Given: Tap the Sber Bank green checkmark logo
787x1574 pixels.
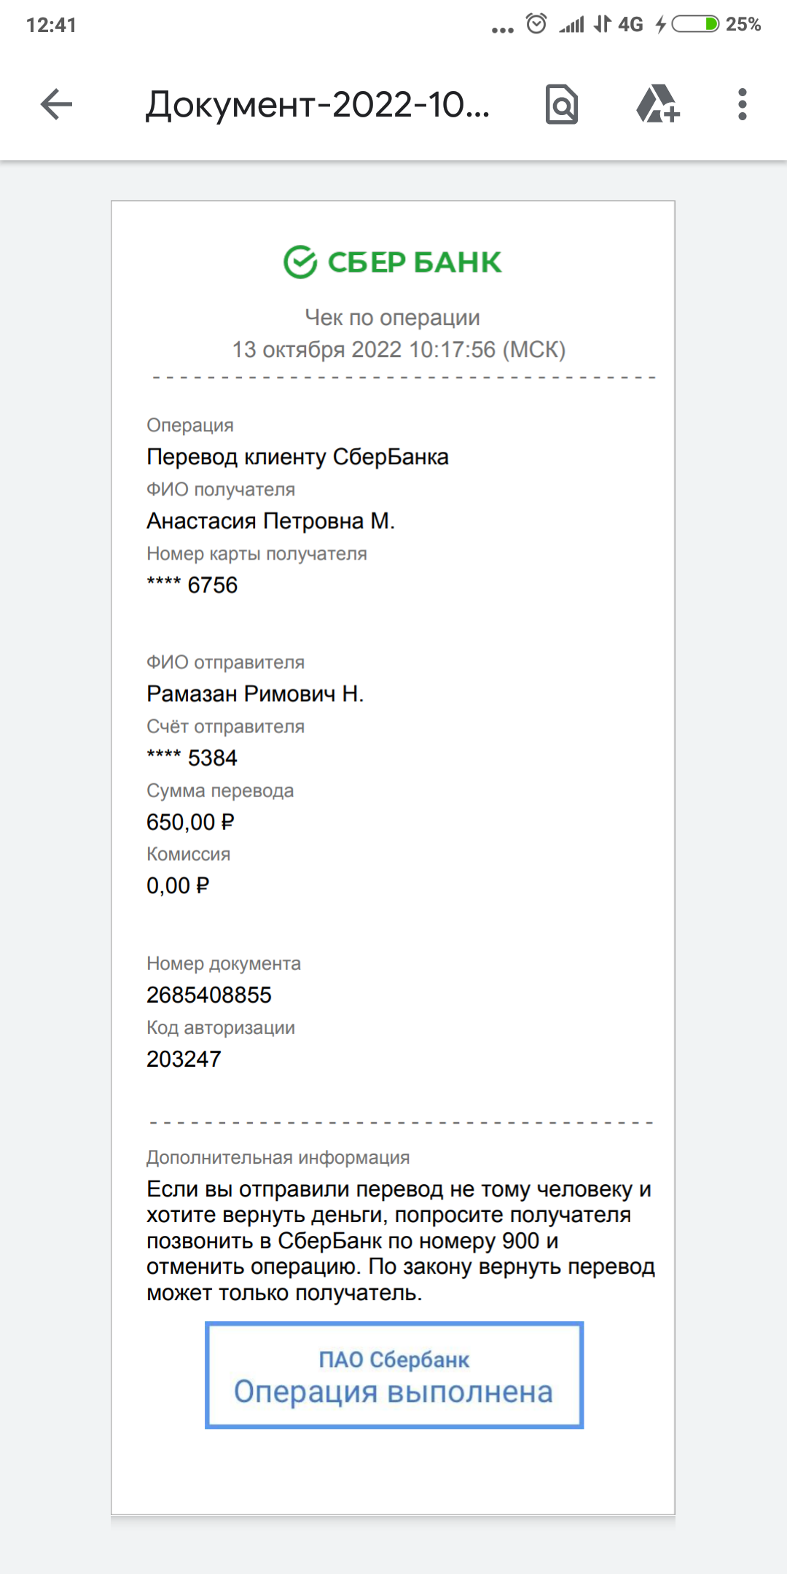Looking at the screenshot, I should pyautogui.click(x=300, y=262).
